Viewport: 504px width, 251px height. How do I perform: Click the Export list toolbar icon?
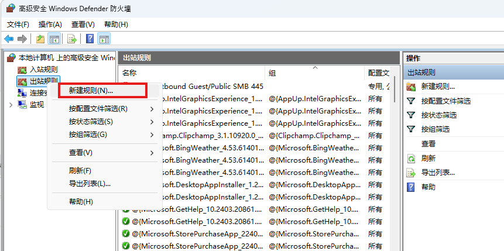coord(71,39)
